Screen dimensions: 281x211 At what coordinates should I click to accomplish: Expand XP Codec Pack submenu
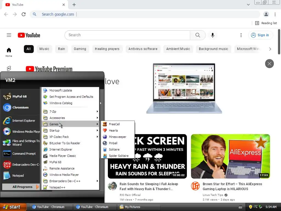[70, 137]
